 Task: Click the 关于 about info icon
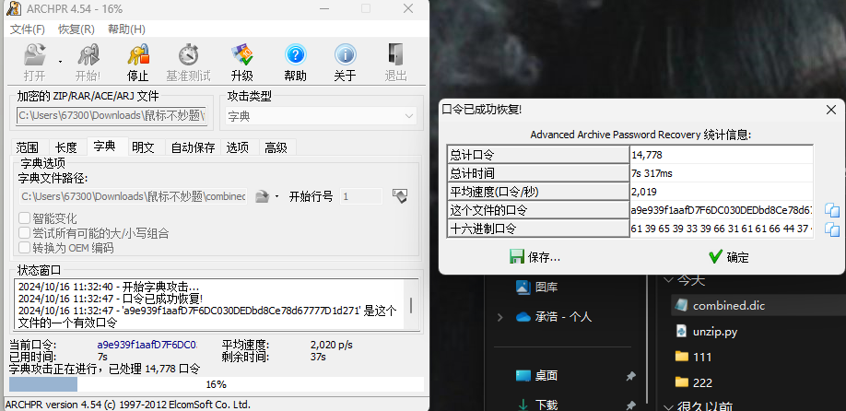pyautogui.click(x=345, y=55)
